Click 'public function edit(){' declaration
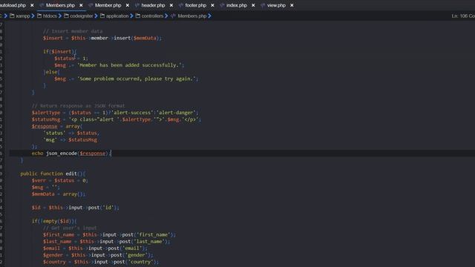475x267 pixels. (x=53, y=174)
